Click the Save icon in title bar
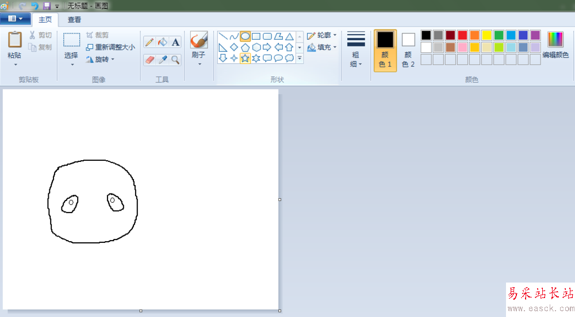 coord(47,6)
